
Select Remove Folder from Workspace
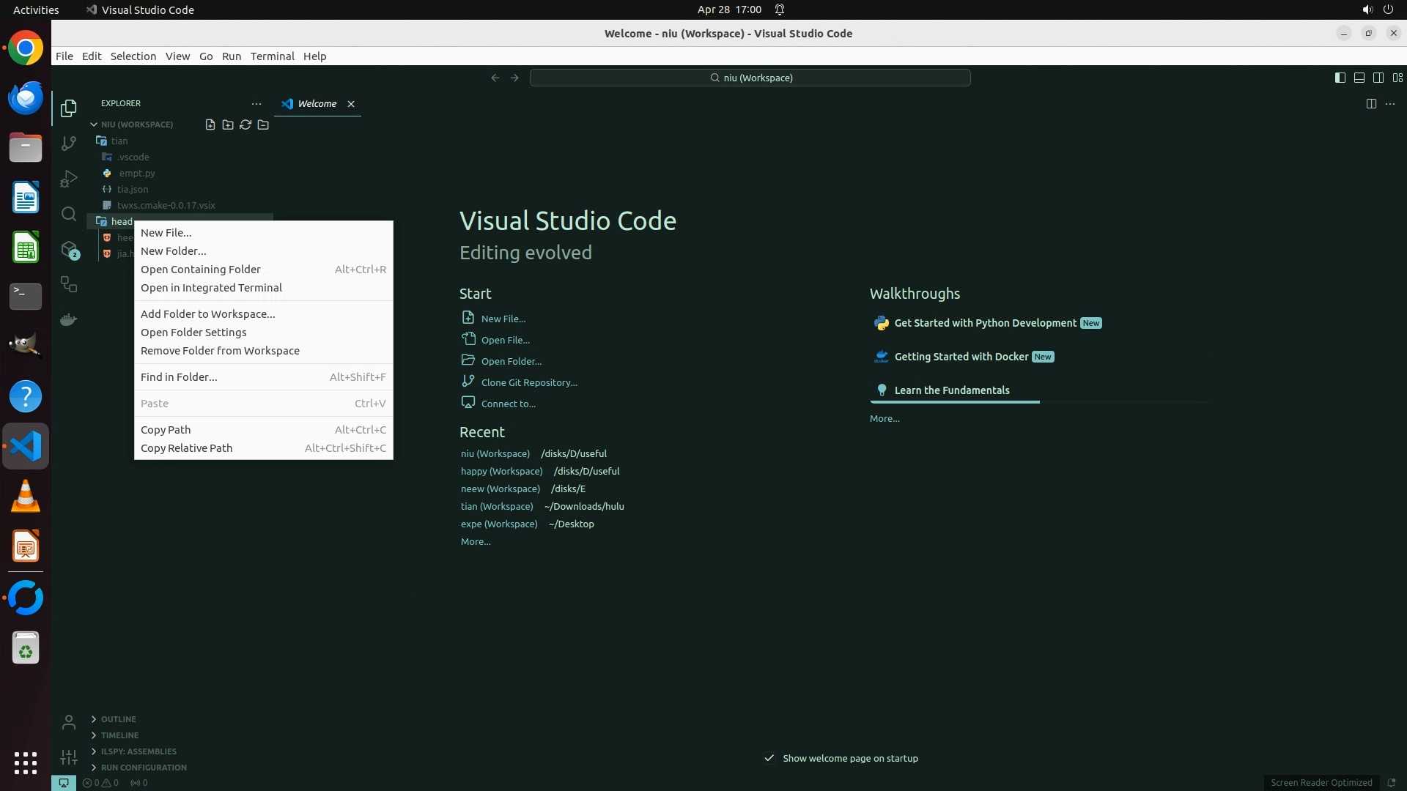[x=220, y=351]
